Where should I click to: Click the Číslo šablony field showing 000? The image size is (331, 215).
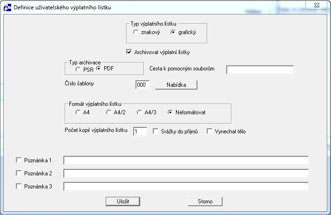(142, 85)
